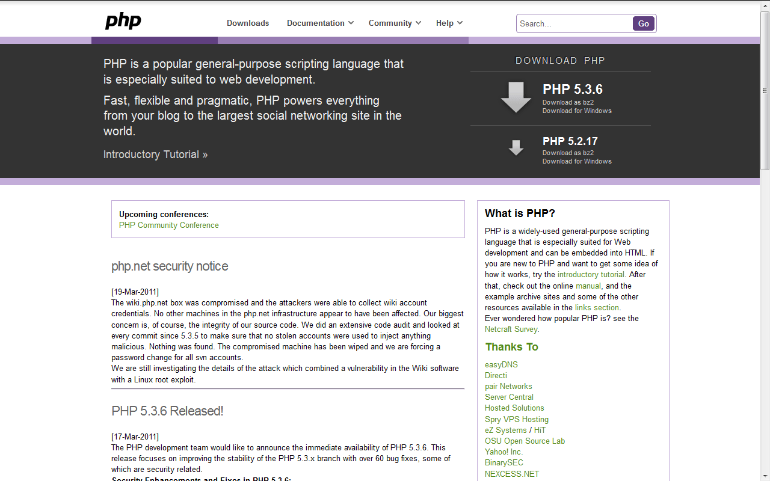Open the links section link
The image size is (770, 481).
coord(597,307)
